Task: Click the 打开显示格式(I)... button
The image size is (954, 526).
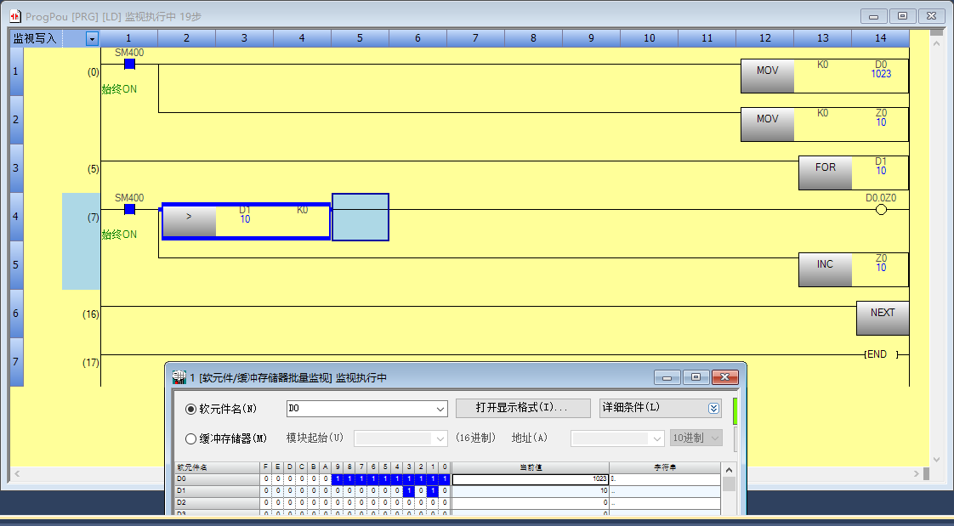Action: click(x=522, y=408)
